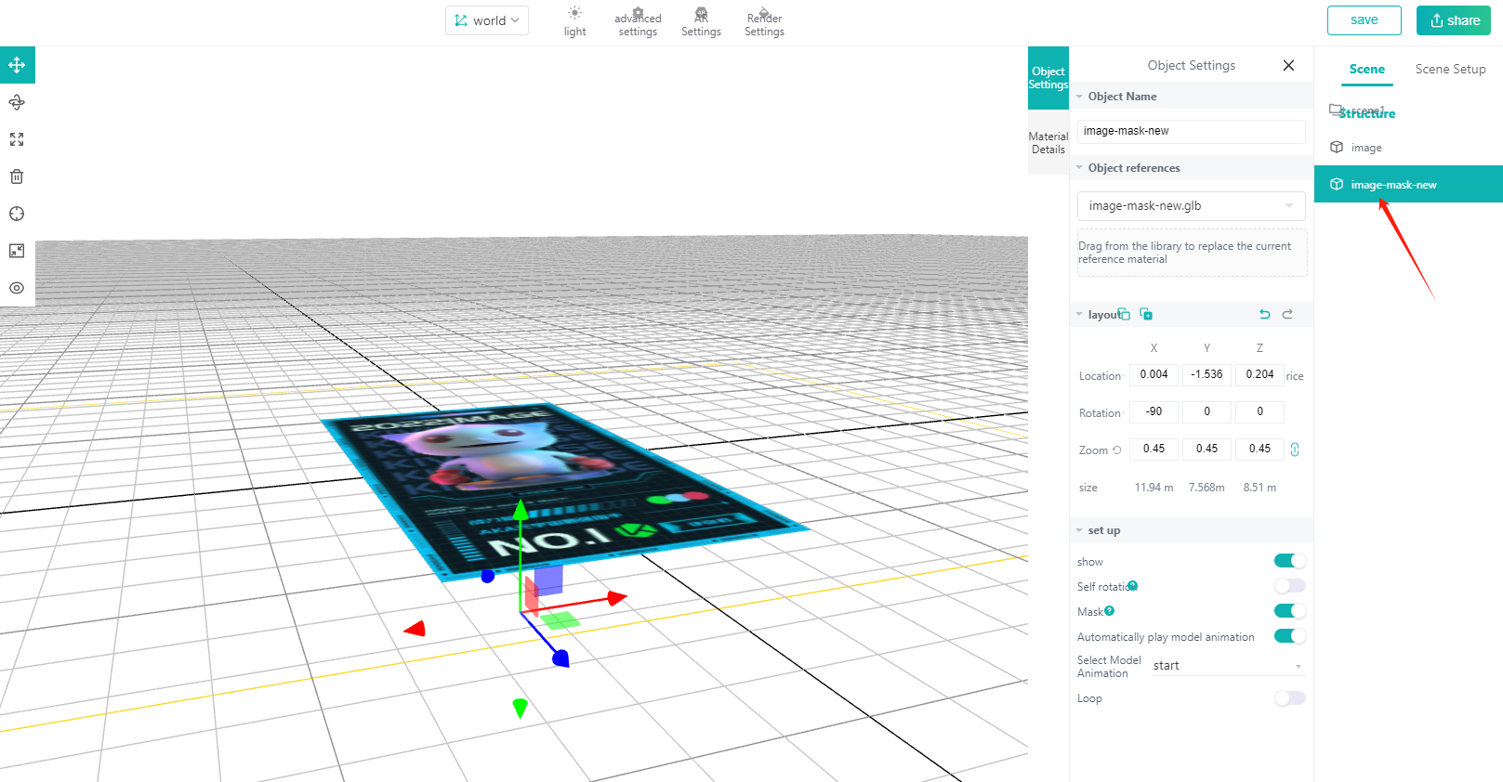Enable the Loop switch
The width and height of the screenshot is (1503, 782).
click(1290, 697)
